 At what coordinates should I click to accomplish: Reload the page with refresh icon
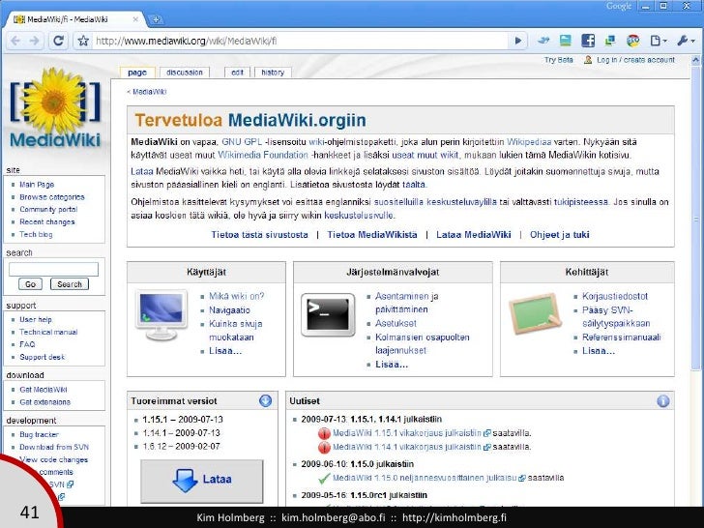point(58,41)
